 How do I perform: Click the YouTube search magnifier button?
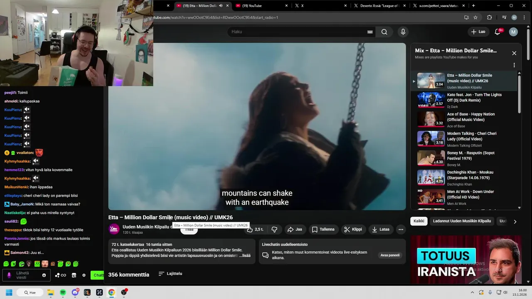coord(384,32)
